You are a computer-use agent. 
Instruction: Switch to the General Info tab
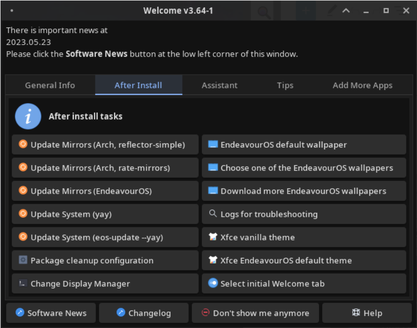click(x=50, y=85)
